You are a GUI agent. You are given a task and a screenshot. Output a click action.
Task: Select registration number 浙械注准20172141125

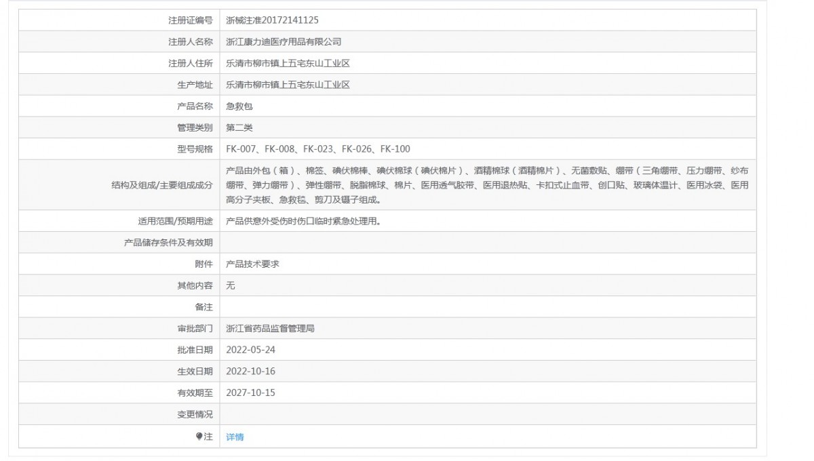pyautogui.click(x=272, y=20)
